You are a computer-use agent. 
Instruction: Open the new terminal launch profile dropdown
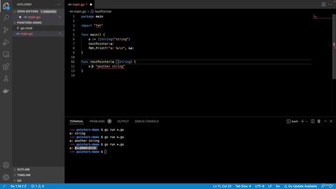click(307, 121)
